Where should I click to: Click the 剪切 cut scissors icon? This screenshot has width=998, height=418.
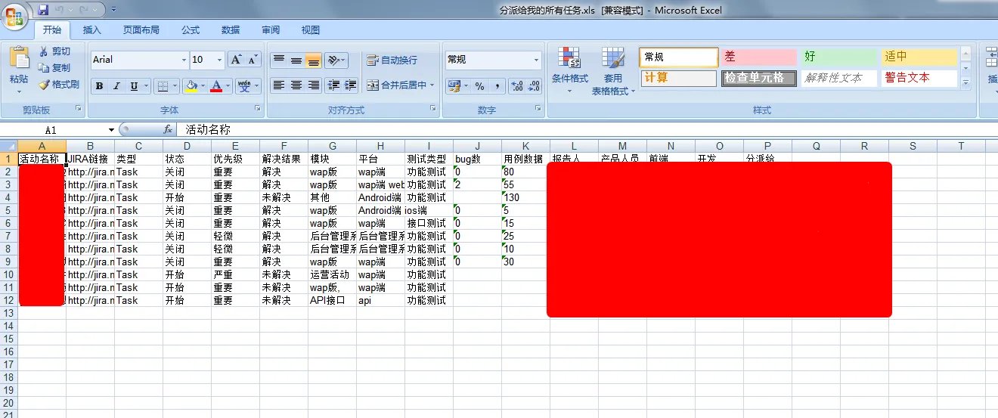pos(44,51)
